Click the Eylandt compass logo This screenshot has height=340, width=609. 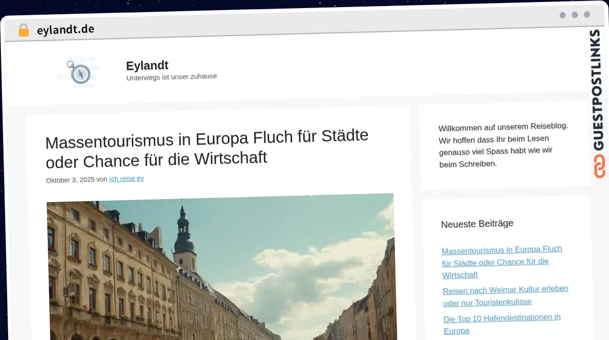point(79,72)
